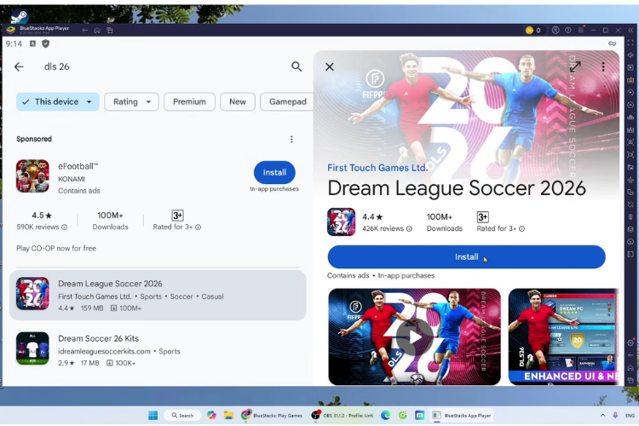
Task: Open Copilot from the taskbar
Action: (211, 416)
